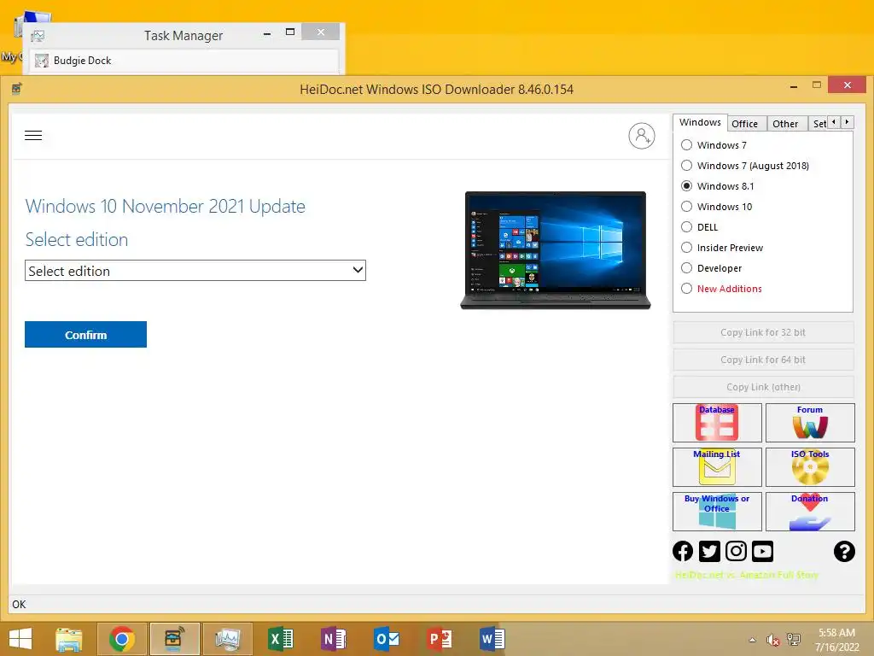Click the taskbar clock and date
This screenshot has width=874, height=656.
837,640
